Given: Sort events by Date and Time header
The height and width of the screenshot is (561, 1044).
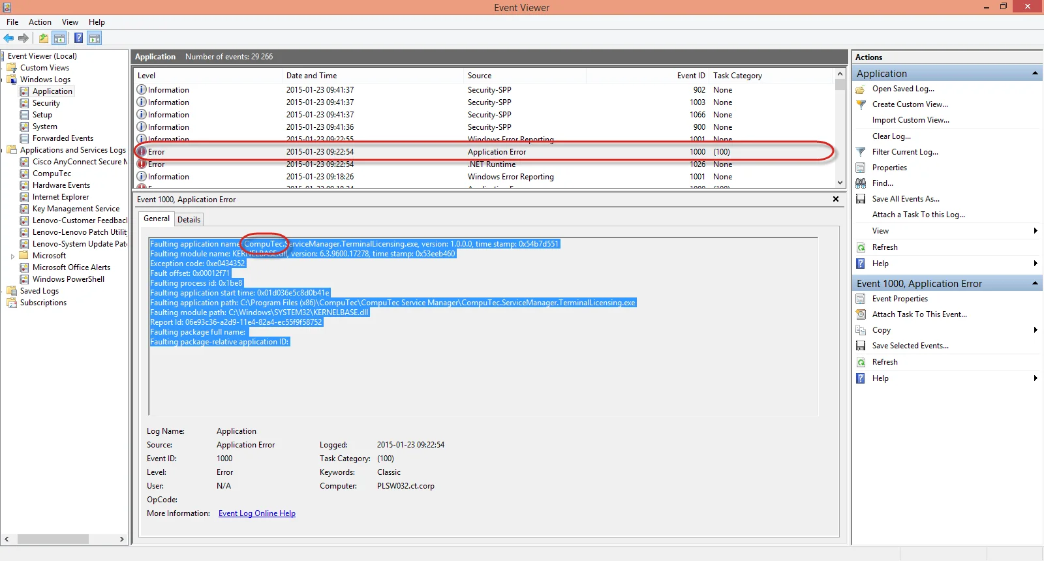Looking at the screenshot, I should pos(373,76).
